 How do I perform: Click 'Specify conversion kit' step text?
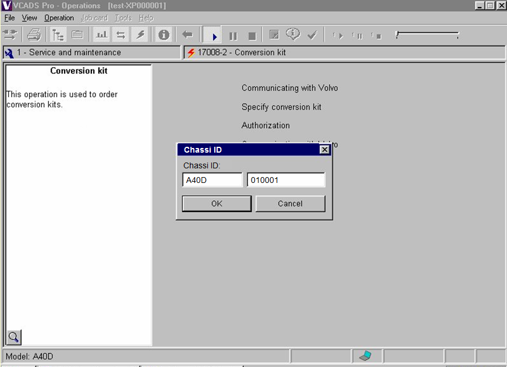click(281, 107)
